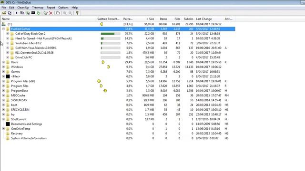Select the Program Files row name

[x=20, y=86]
